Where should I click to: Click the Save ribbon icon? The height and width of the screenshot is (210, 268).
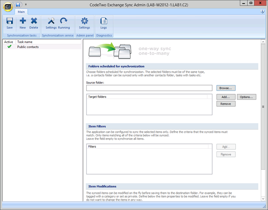pos(9,23)
